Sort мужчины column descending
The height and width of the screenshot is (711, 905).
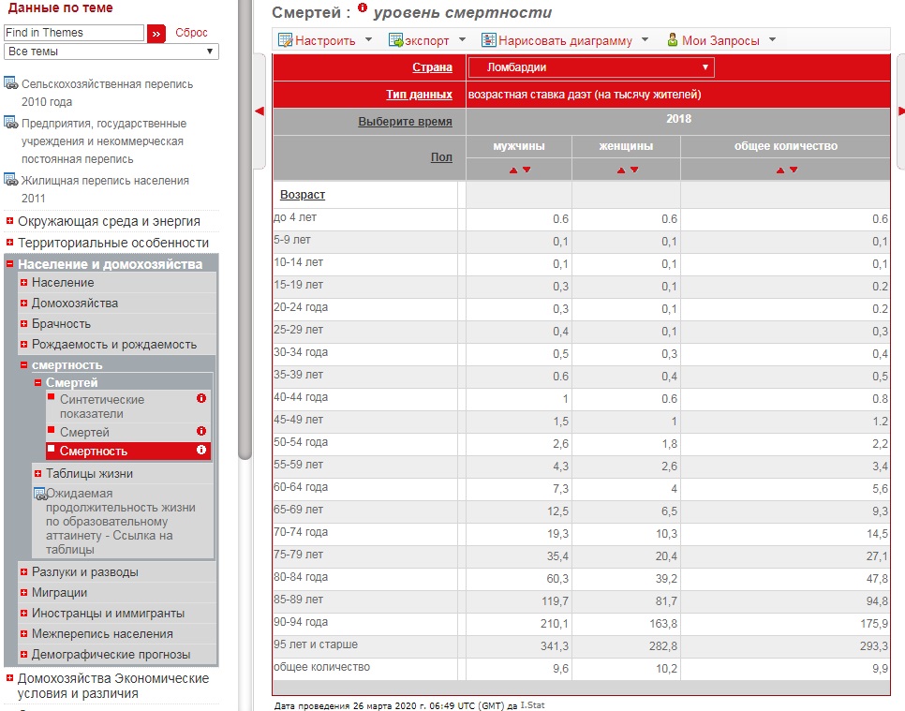click(527, 170)
